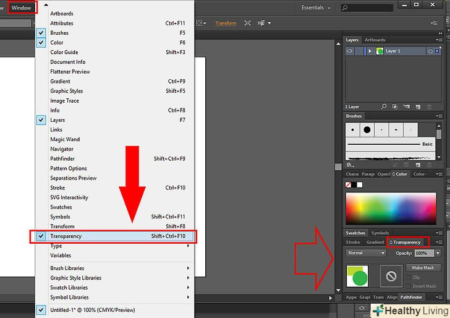Click the empty opacity mask placeholder
Image resolution: width=450 pixels, height=318 pixels.
point(390,277)
